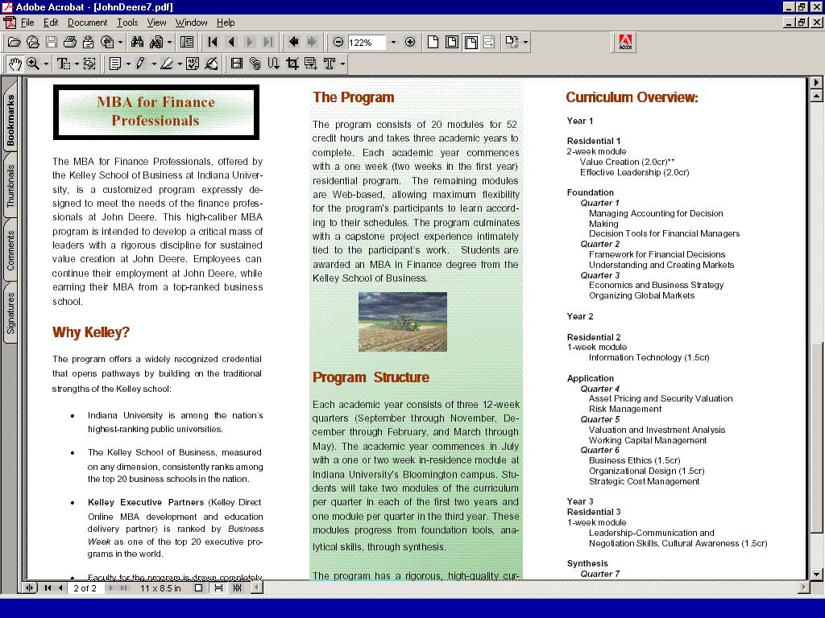Click status bar first page button
This screenshot has width=825, height=618.
click(48, 588)
